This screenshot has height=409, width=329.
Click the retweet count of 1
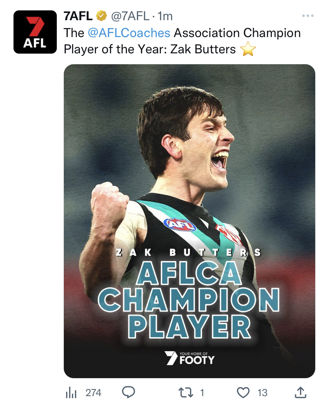pyautogui.click(x=202, y=392)
